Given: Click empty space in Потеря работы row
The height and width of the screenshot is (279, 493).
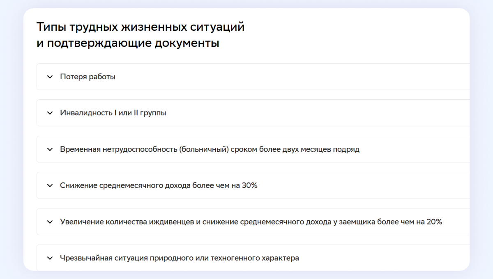Looking at the screenshot, I should (x=288, y=77).
